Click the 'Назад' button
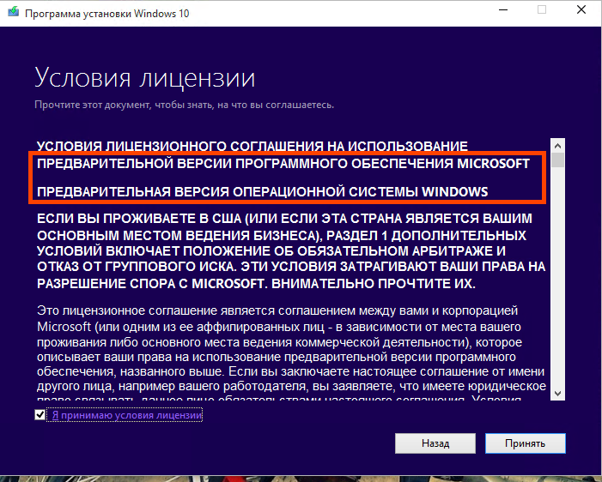This screenshot has width=602, height=482. point(435,443)
